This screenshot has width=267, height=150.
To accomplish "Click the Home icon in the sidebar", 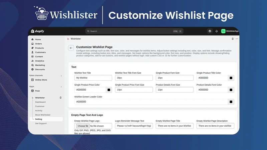I will tap(32, 39).
